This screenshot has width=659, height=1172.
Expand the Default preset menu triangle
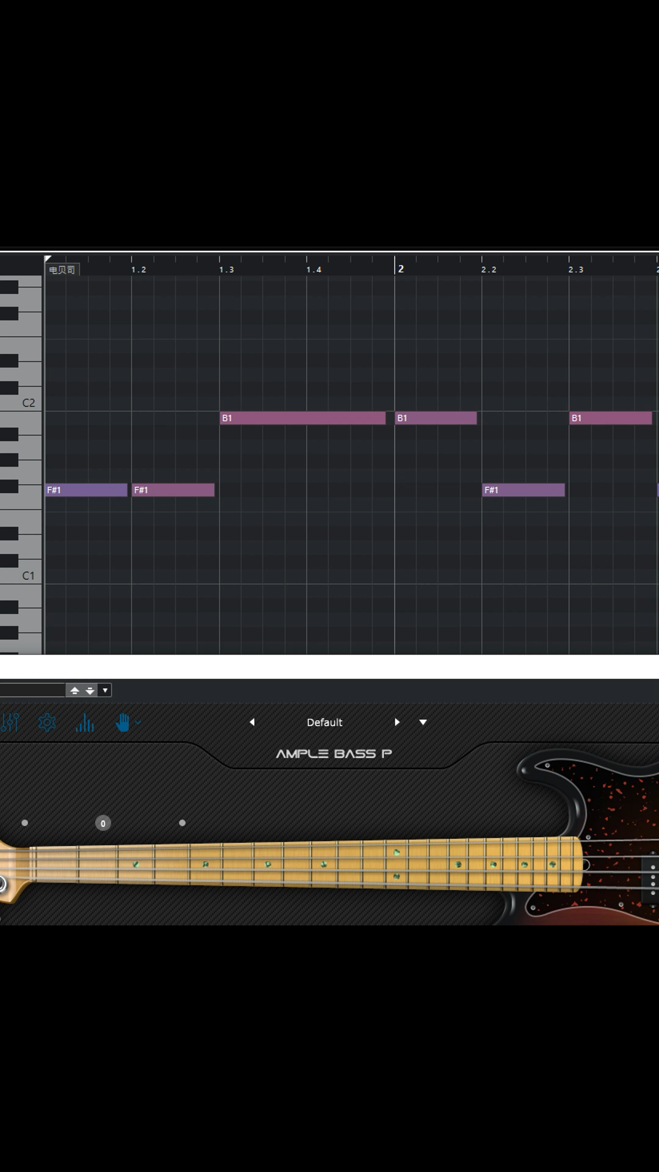pyautogui.click(x=423, y=722)
